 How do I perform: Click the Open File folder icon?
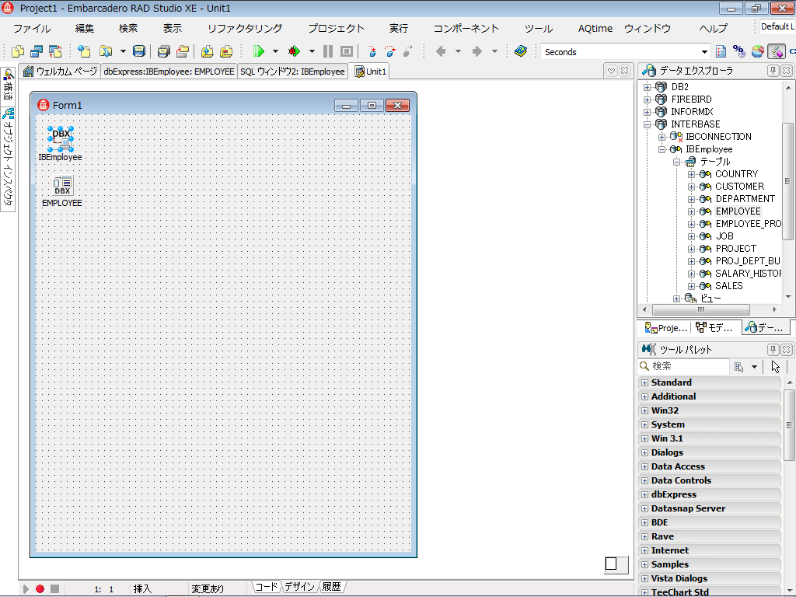106,51
